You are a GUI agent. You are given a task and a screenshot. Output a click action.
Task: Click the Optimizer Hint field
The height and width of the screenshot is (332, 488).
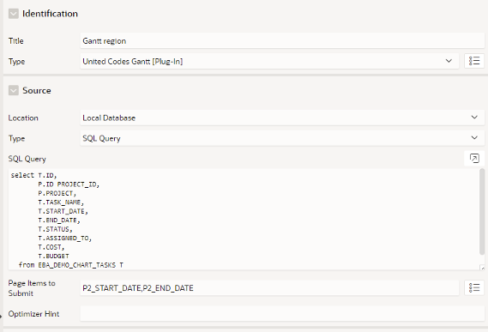click(282, 313)
